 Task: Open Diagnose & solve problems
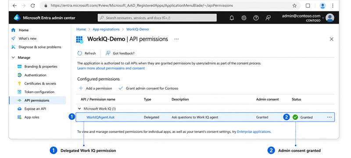click(x=39, y=47)
